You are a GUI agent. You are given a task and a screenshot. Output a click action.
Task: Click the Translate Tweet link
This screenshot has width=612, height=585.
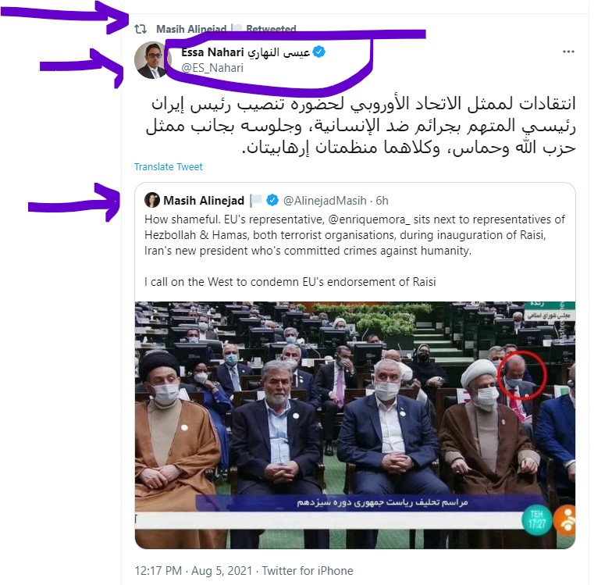pyautogui.click(x=169, y=167)
